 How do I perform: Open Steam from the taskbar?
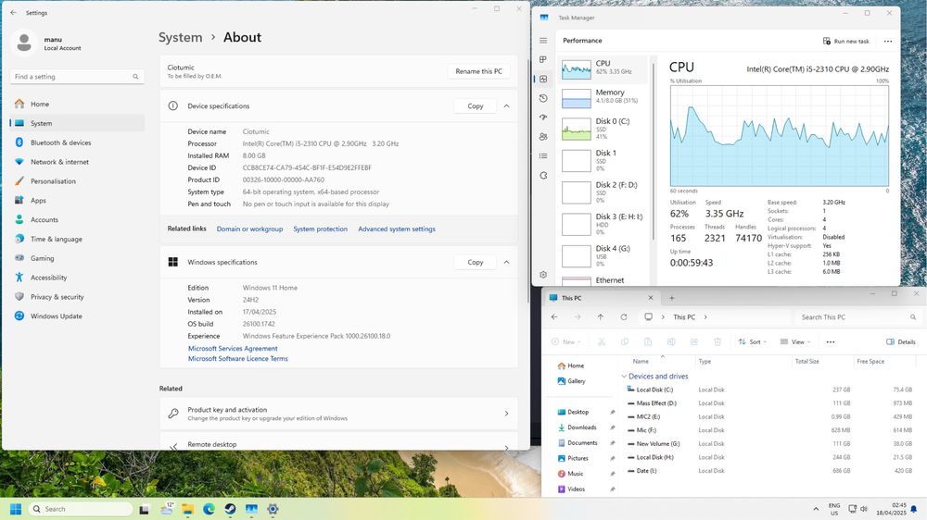point(230,509)
